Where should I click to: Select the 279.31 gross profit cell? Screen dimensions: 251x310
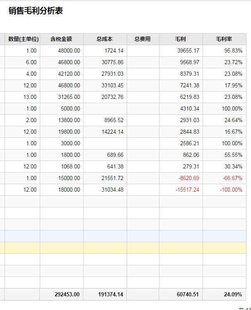click(181, 167)
